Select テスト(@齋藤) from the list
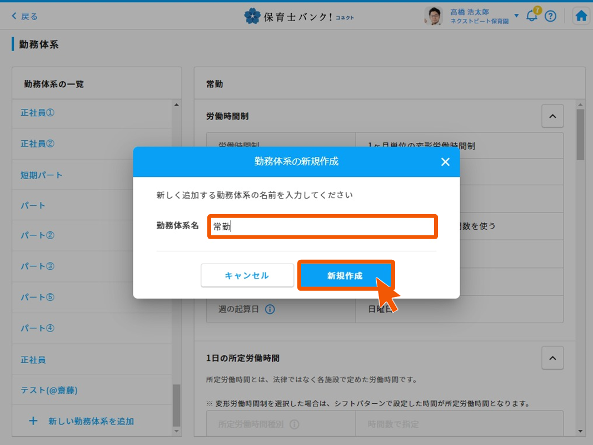The width and height of the screenshot is (593, 445). click(49, 390)
